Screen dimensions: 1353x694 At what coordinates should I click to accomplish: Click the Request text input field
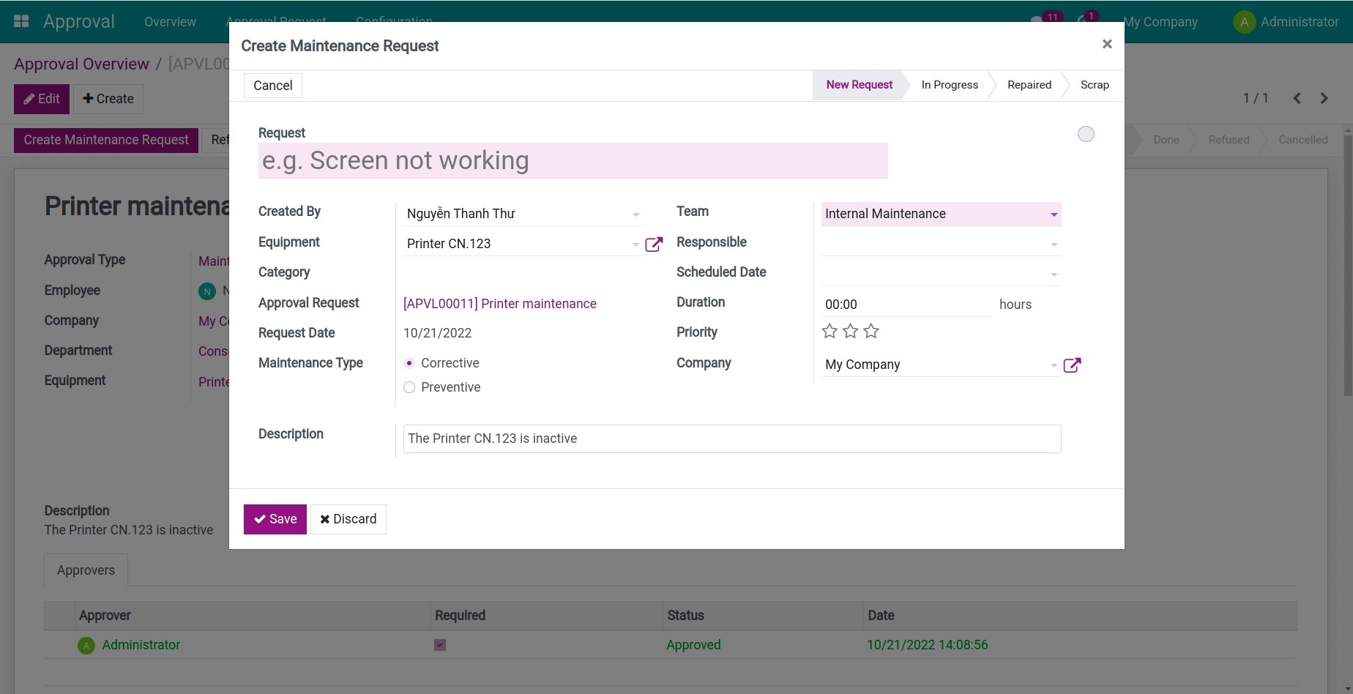coord(573,160)
